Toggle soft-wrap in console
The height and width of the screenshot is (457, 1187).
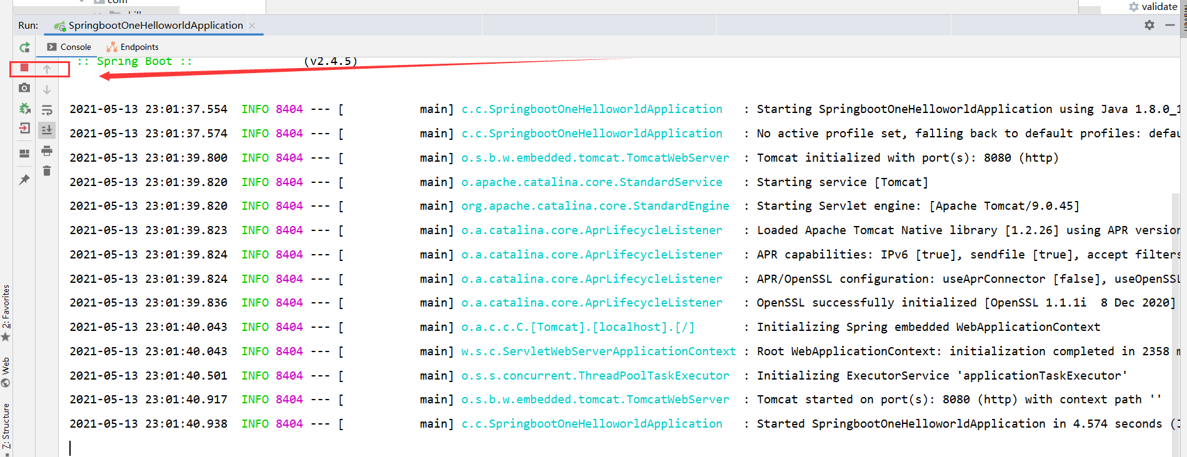(x=47, y=111)
